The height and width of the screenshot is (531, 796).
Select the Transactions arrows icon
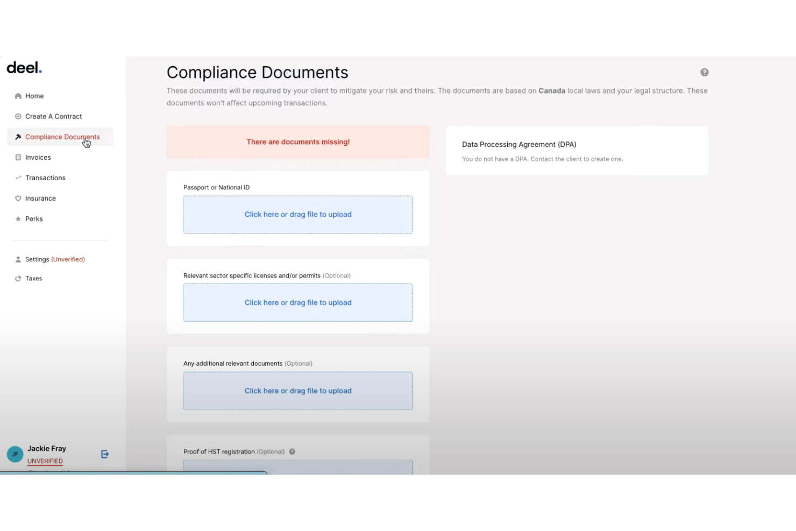[18, 178]
